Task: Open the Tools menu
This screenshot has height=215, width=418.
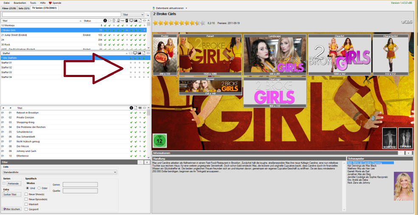Action: 33,3
